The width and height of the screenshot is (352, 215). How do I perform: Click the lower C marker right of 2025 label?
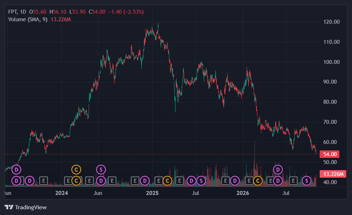(167, 181)
